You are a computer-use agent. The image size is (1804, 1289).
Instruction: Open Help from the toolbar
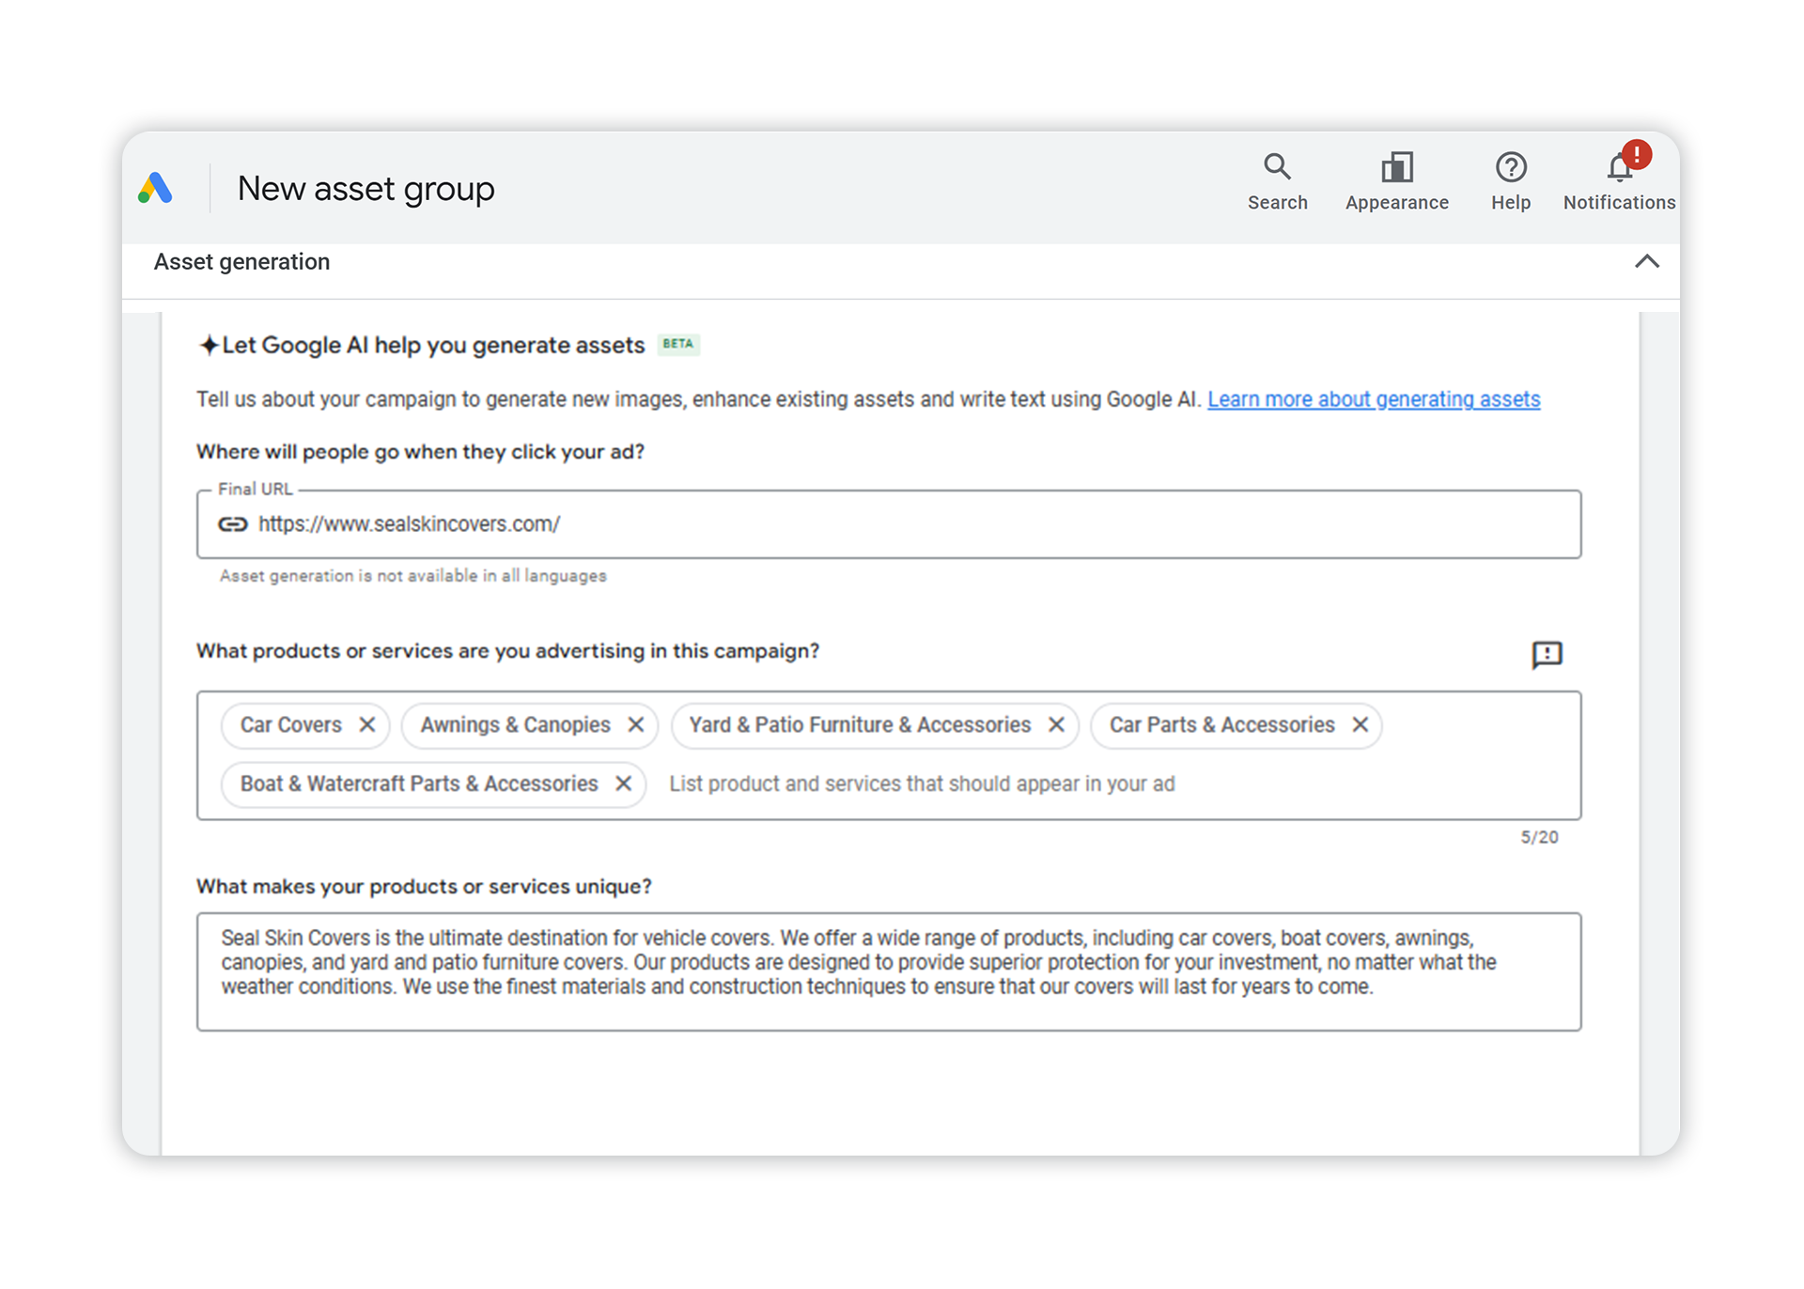(x=1510, y=167)
